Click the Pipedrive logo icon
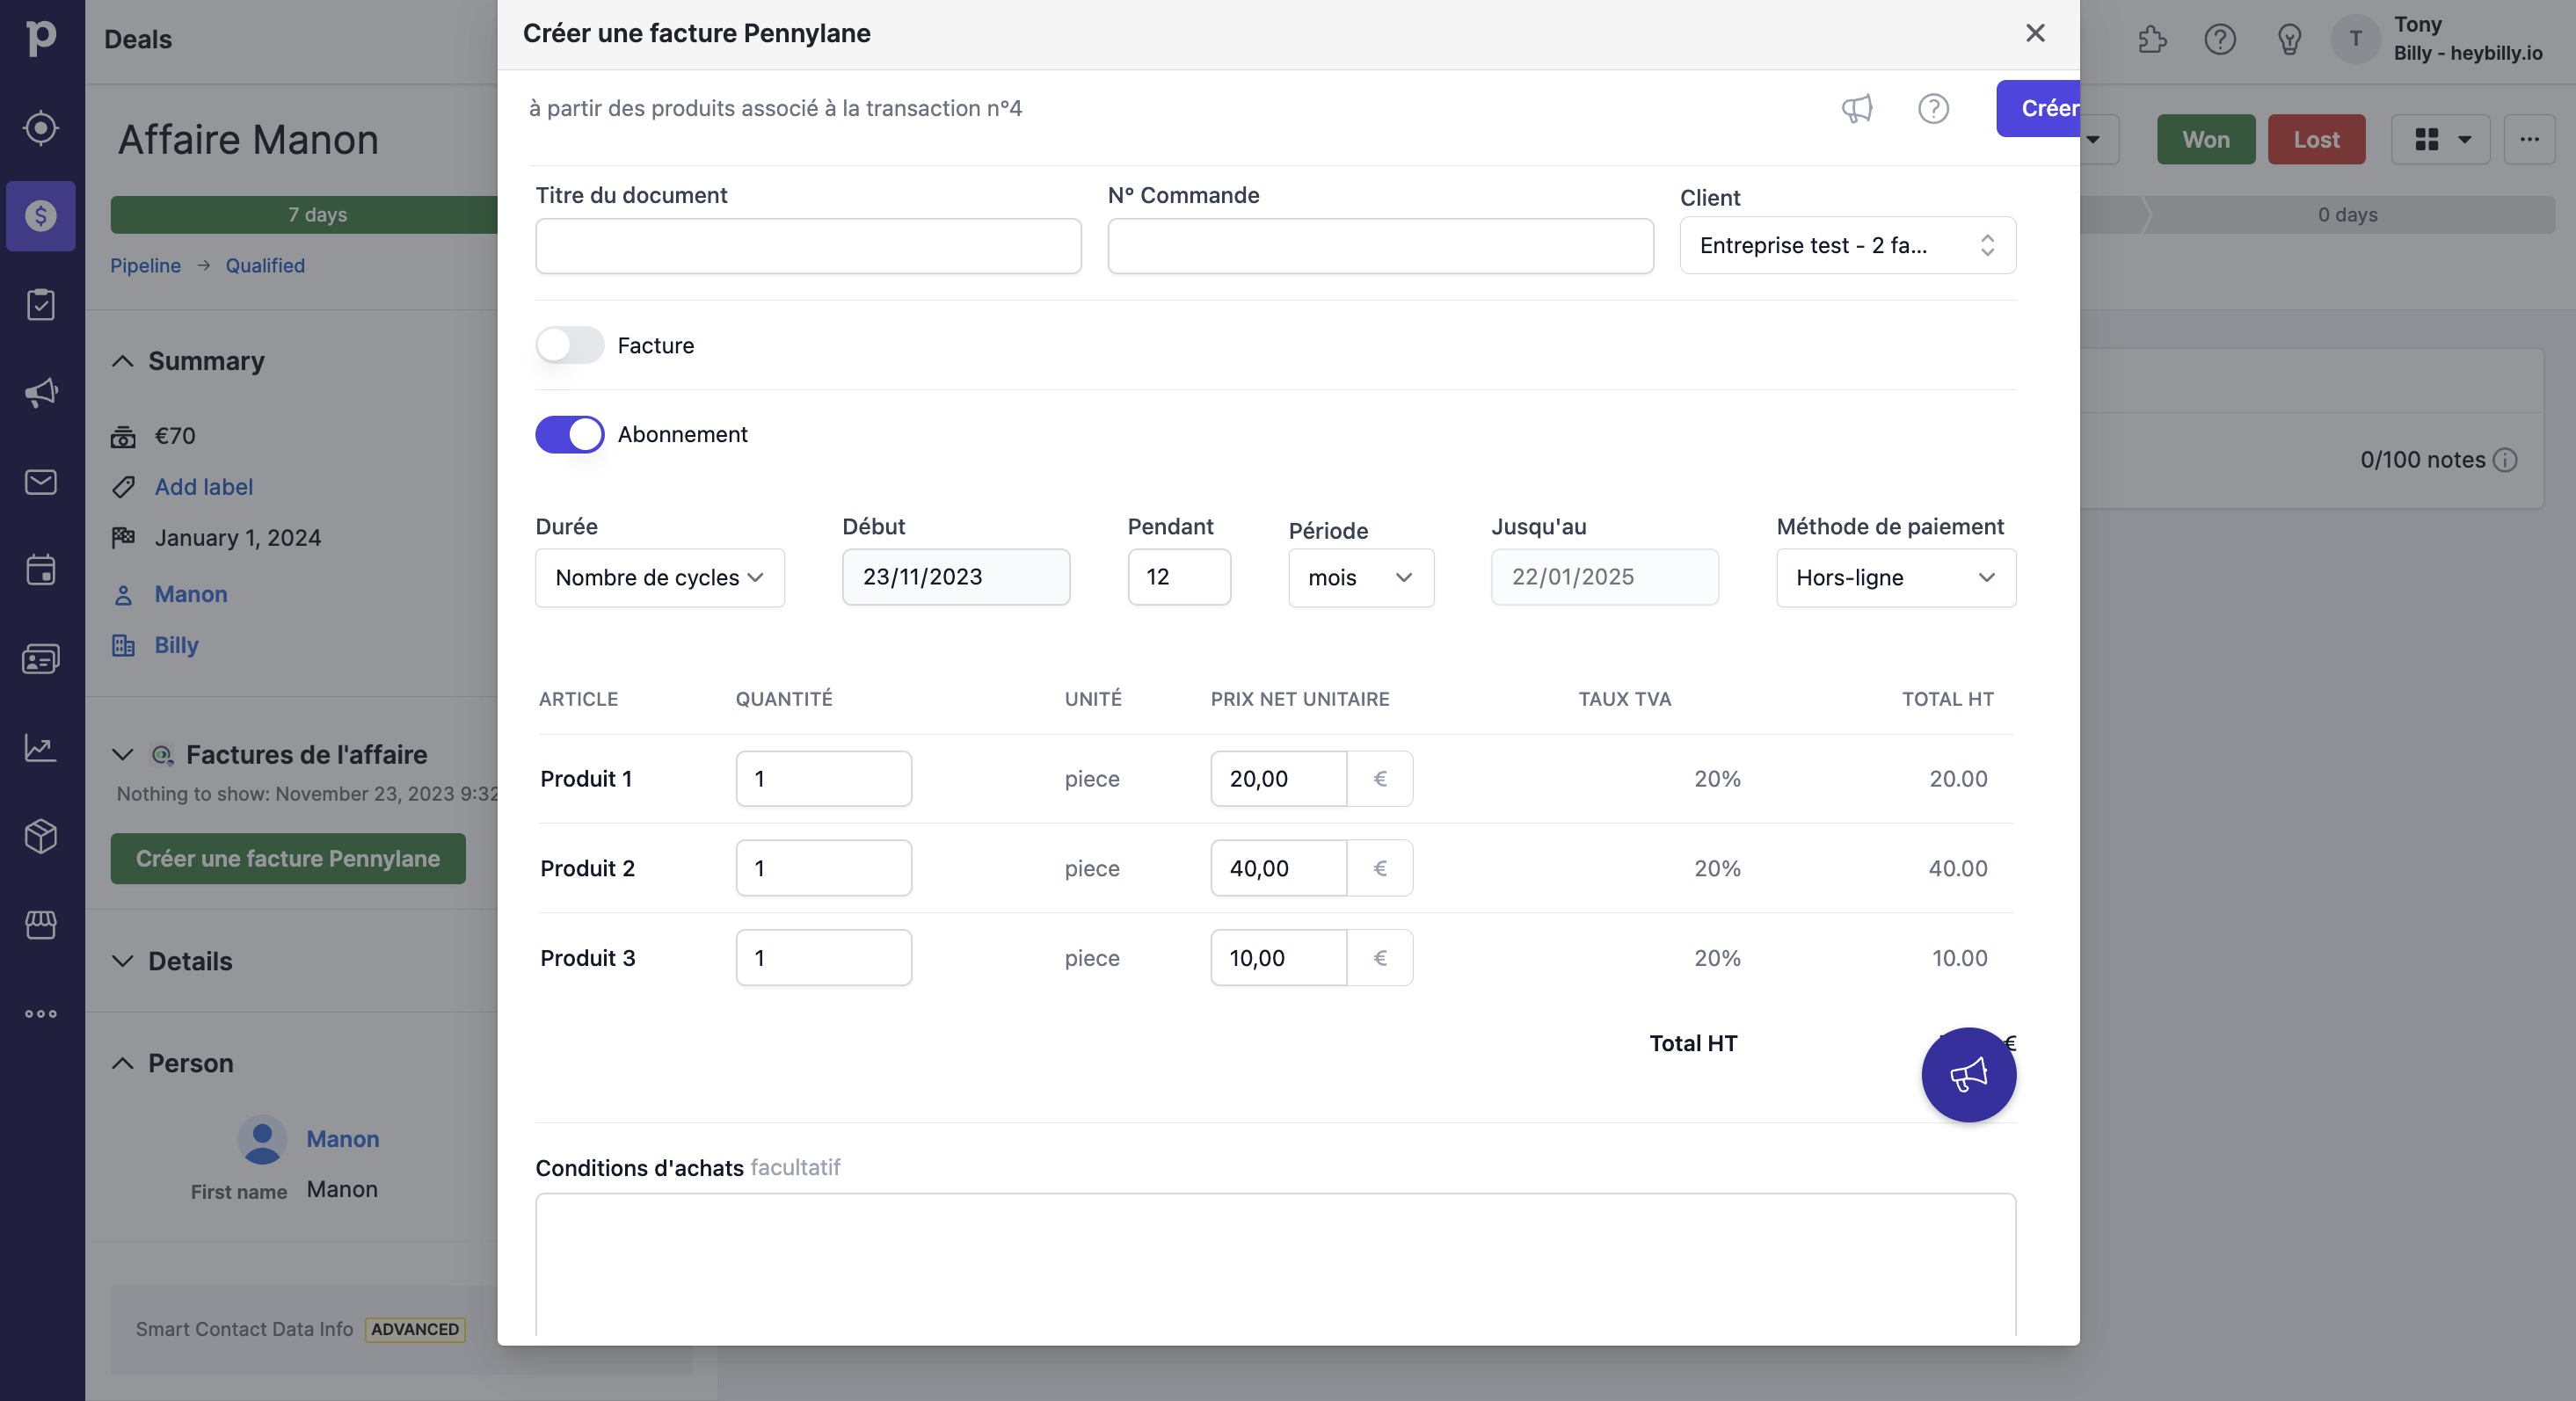 pos(41,38)
